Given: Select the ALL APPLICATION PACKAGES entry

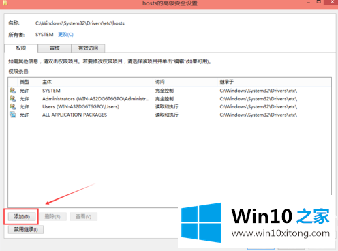Looking at the screenshot, I should [170, 115].
